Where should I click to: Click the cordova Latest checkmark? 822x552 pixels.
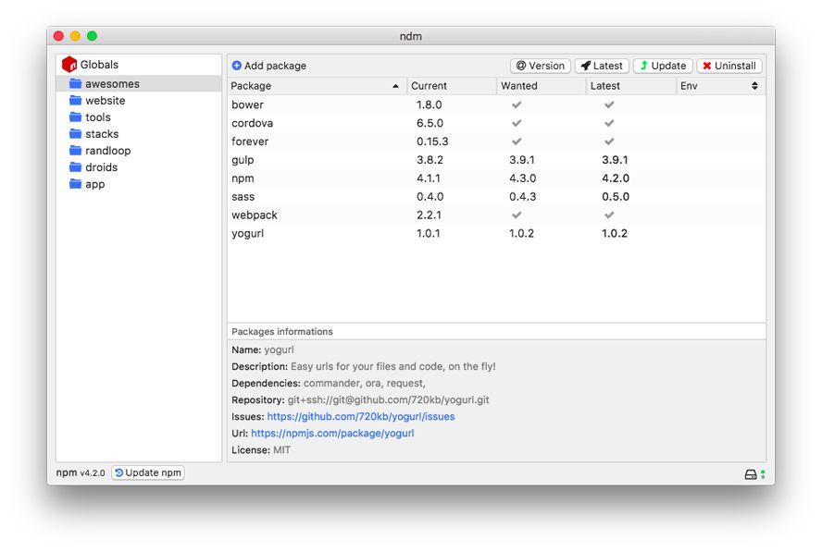pos(609,123)
